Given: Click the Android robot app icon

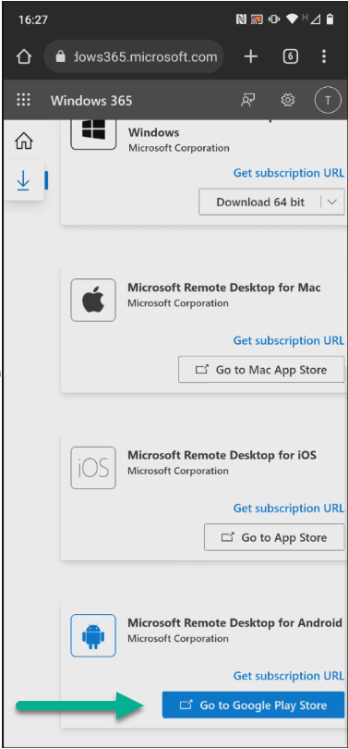Looking at the screenshot, I should coord(93,635).
